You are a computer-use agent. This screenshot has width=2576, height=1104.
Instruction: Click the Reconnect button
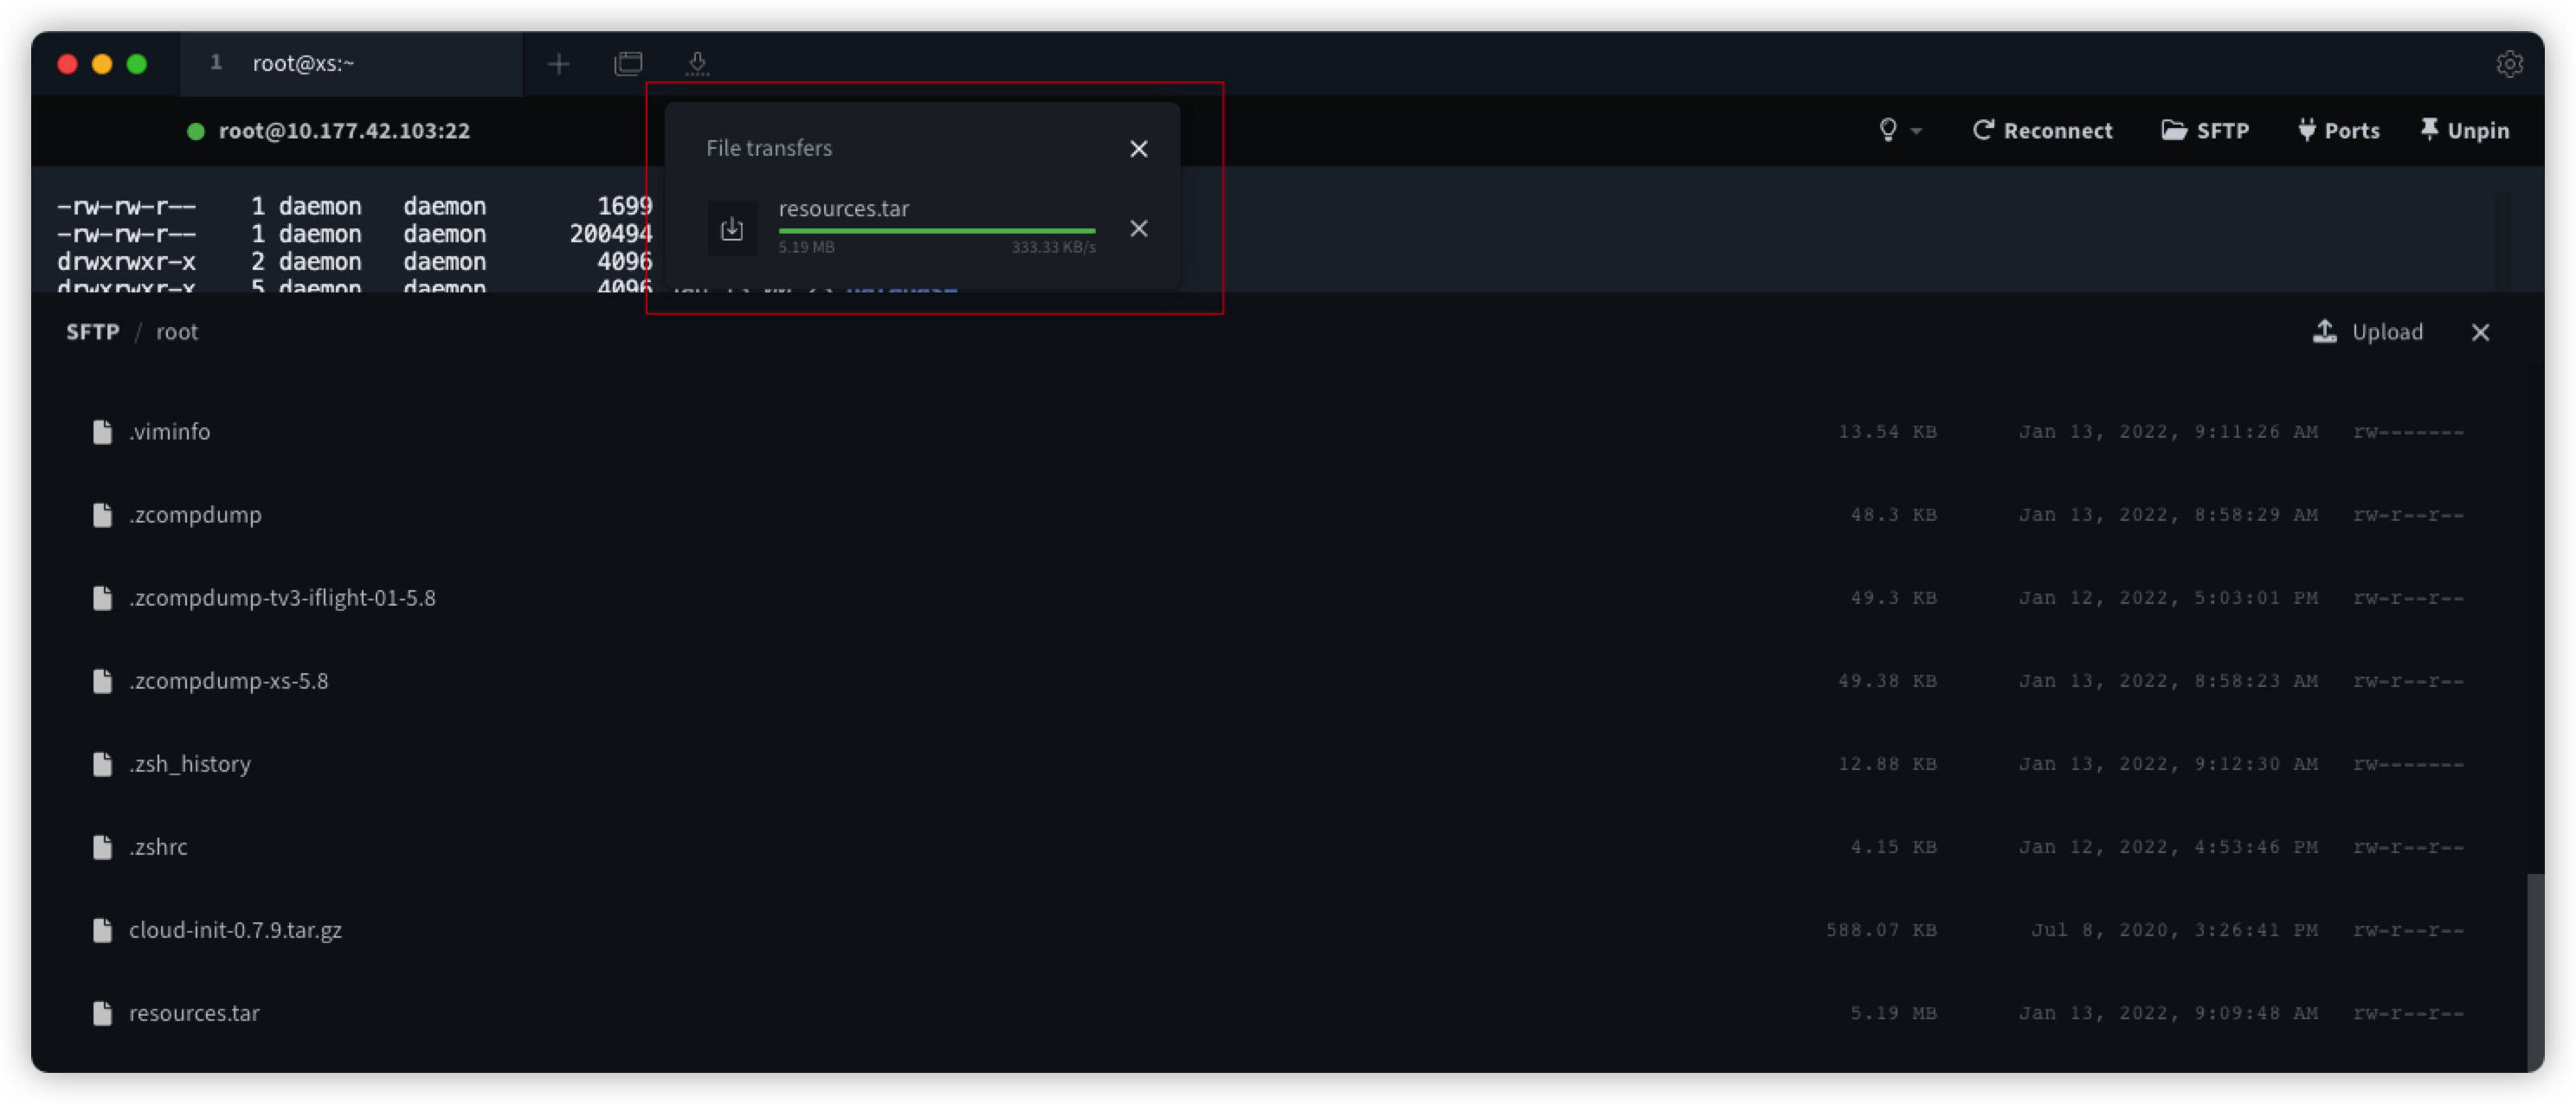coord(2043,130)
